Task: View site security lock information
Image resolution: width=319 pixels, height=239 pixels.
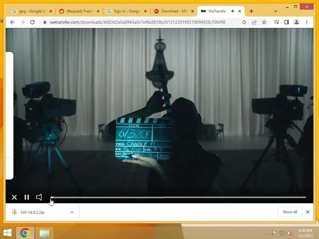Action: [45, 22]
